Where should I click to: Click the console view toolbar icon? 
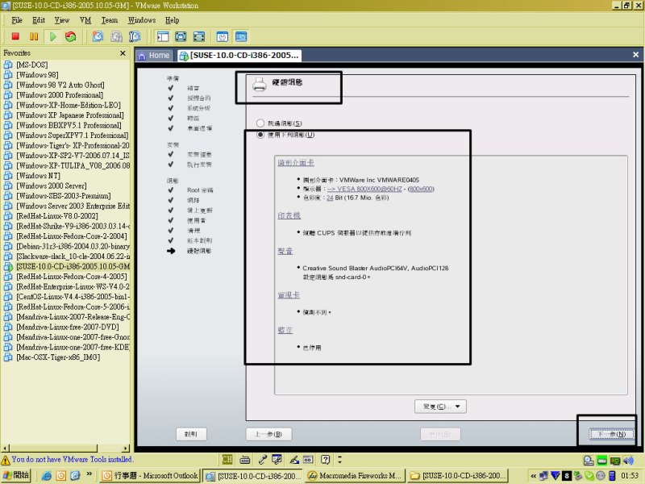241,36
